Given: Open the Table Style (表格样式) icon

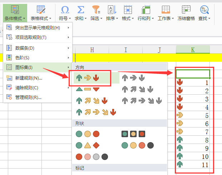Looking at the screenshot, I should [41, 9].
